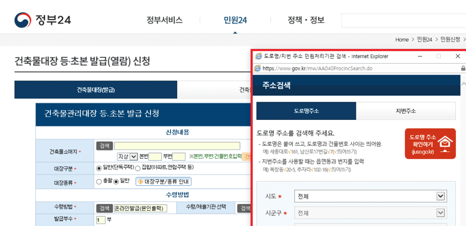Go to 민원신청 in the breadcrumb
466x226 pixels.
point(450,39)
